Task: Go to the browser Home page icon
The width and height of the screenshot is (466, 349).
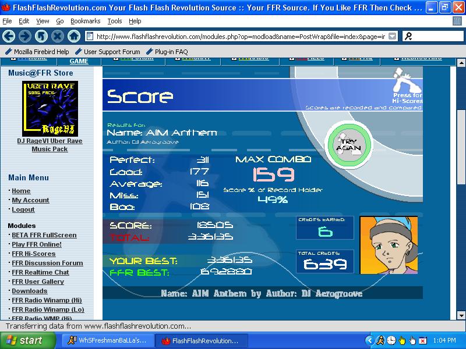Action: coord(74,37)
